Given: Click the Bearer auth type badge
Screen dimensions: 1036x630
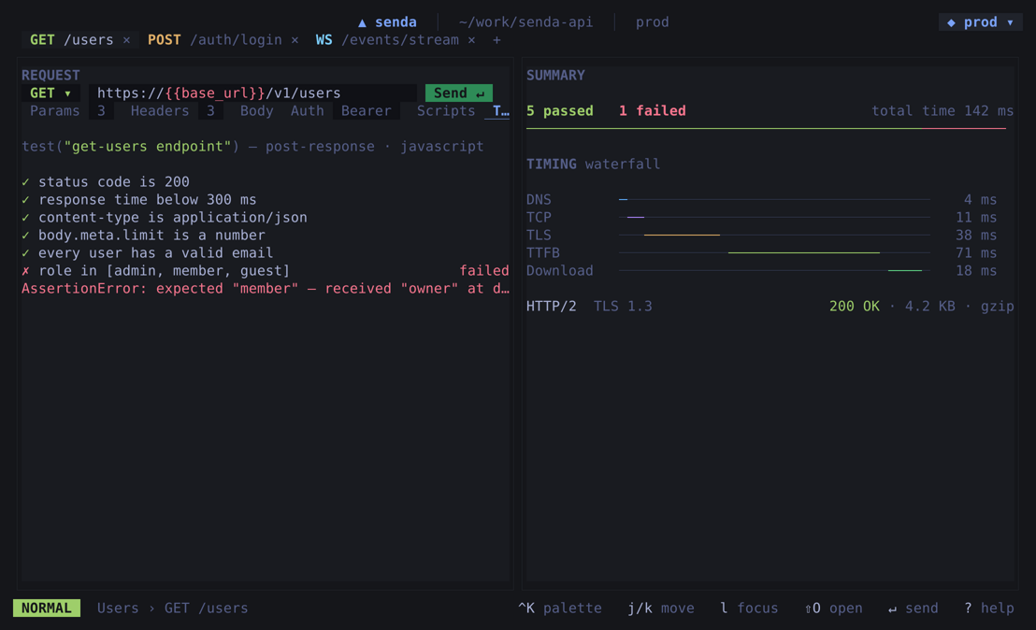Looking at the screenshot, I should tap(366, 111).
